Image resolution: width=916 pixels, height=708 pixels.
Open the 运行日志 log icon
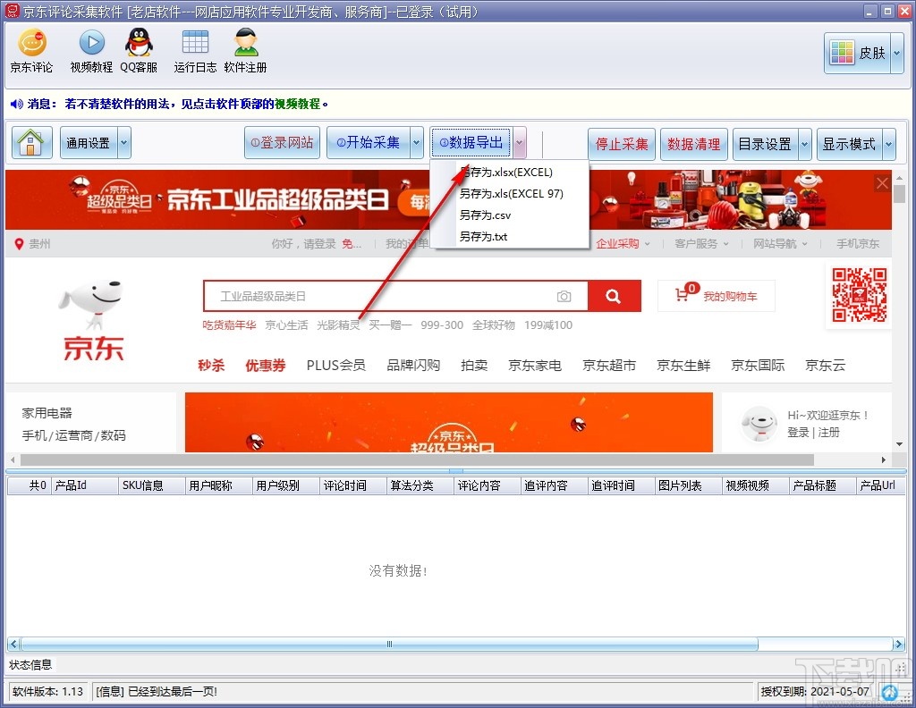pyautogui.click(x=194, y=50)
